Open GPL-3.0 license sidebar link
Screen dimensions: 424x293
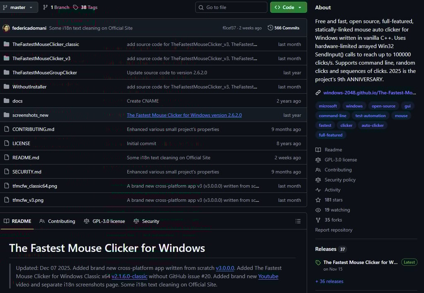click(341, 160)
